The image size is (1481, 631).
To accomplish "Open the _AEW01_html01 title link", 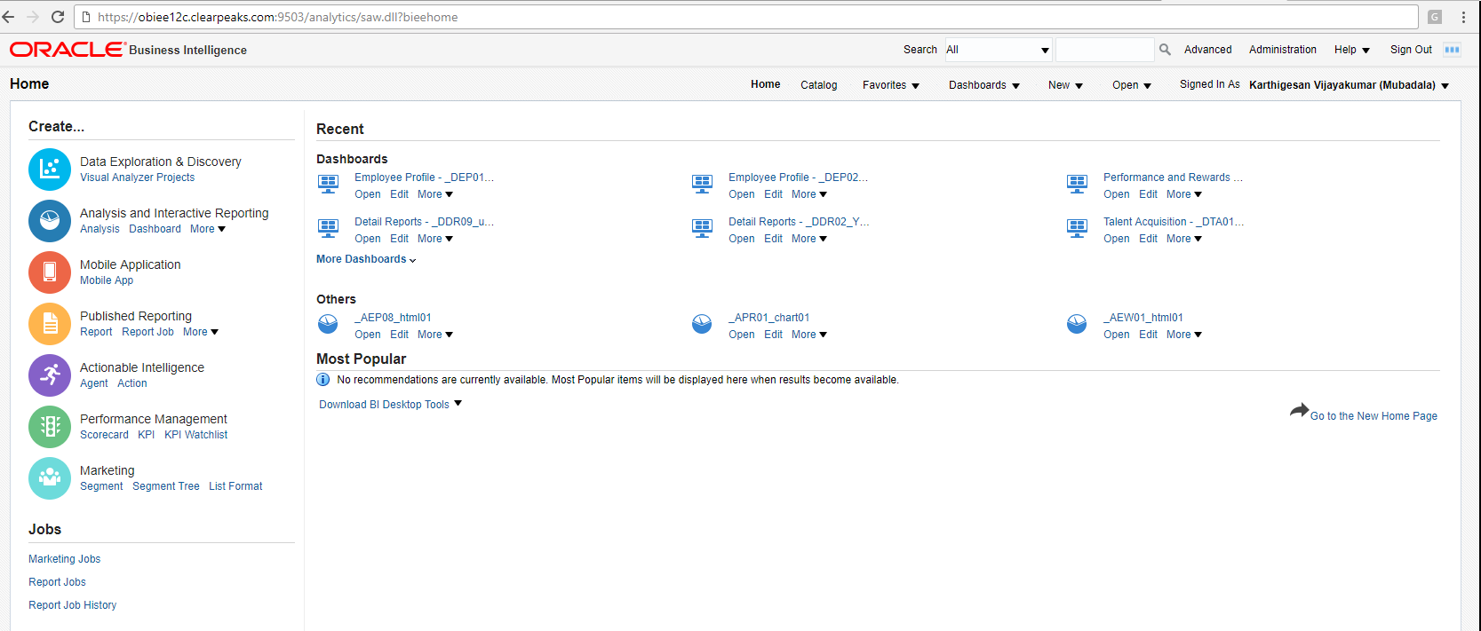I will [1143, 318].
